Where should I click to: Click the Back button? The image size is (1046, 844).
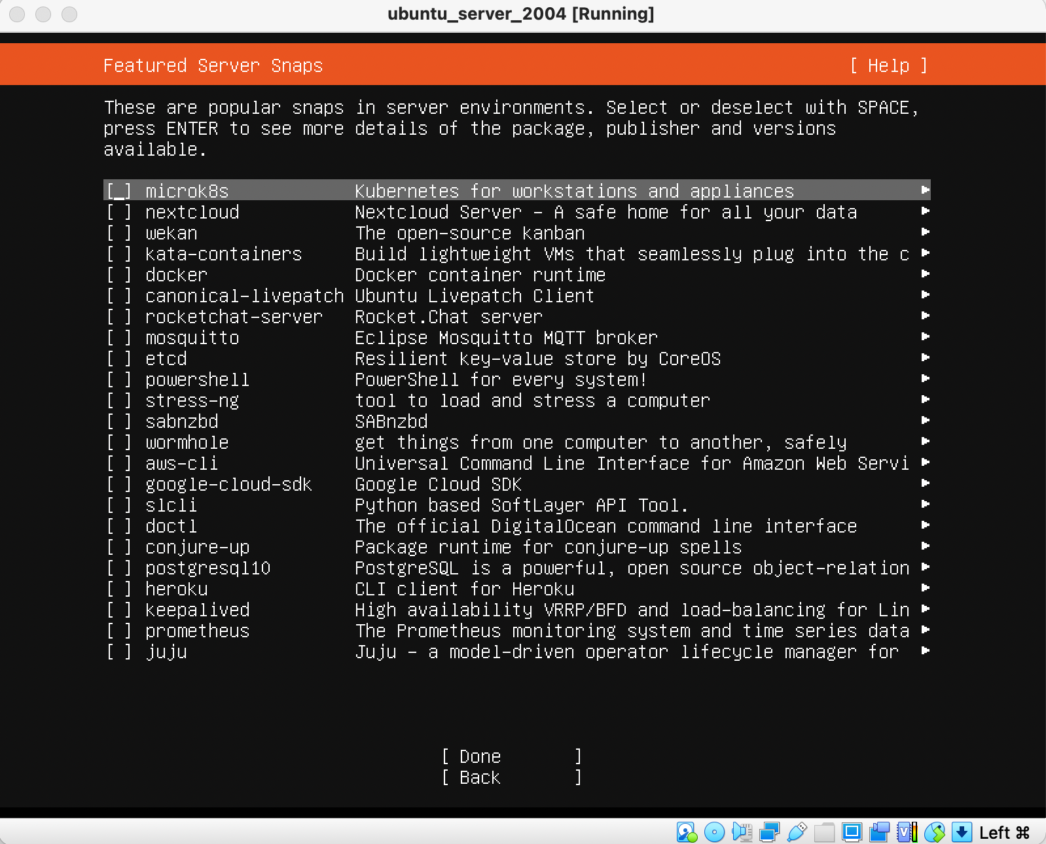511,777
